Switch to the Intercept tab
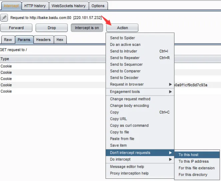 pos(11,6)
